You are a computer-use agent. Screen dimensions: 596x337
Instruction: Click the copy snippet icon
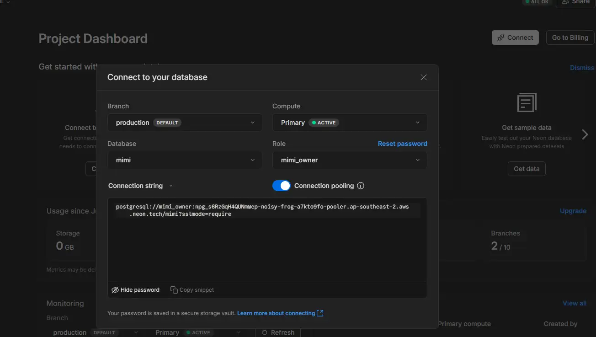tap(174, 290)
